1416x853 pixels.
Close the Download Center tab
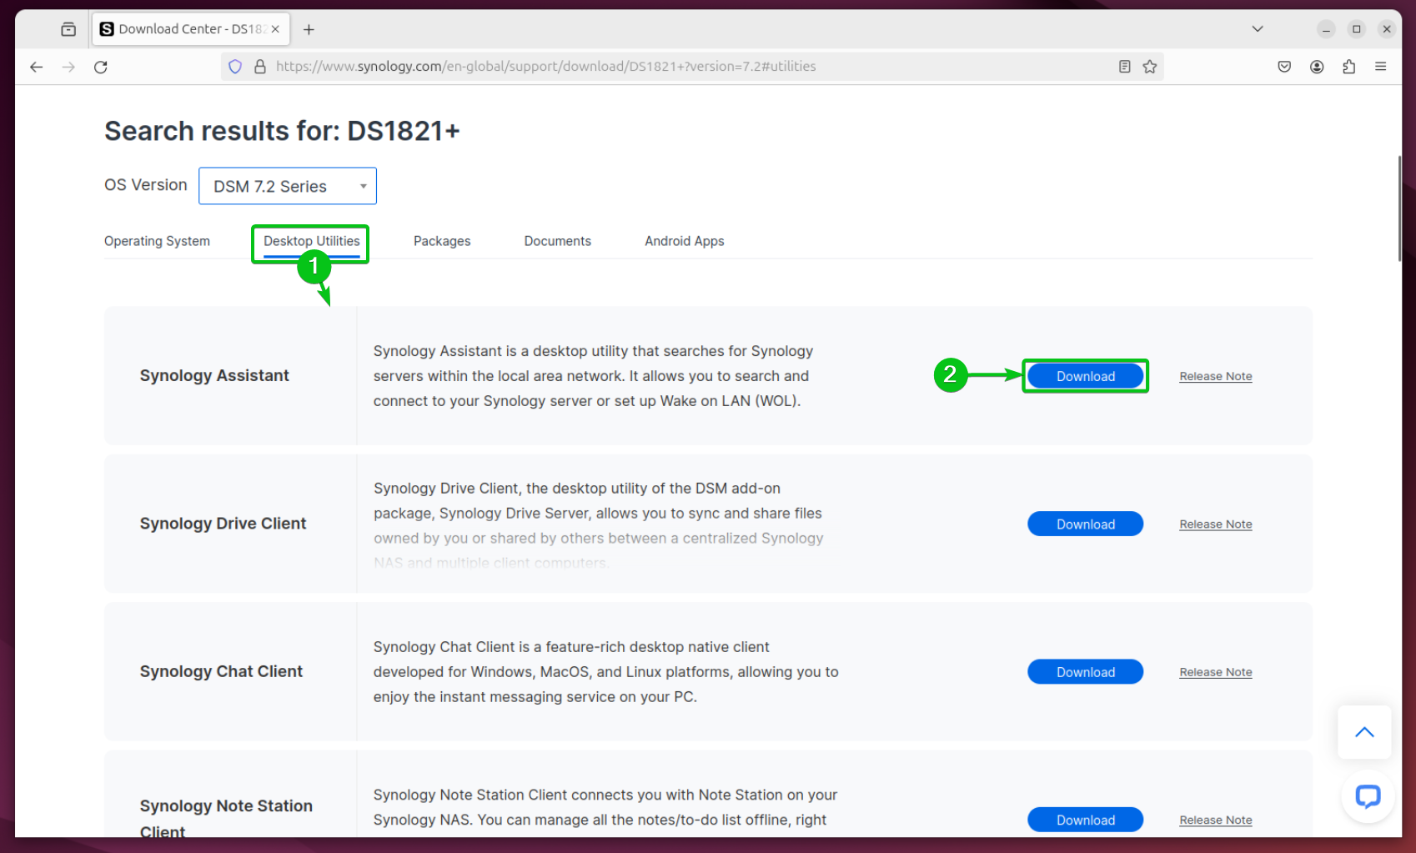pyautogui.click(x=275, y=29)
